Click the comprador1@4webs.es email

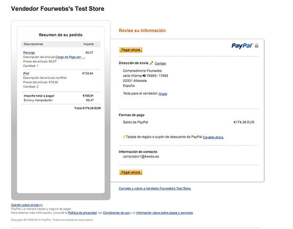pos(141,157)
